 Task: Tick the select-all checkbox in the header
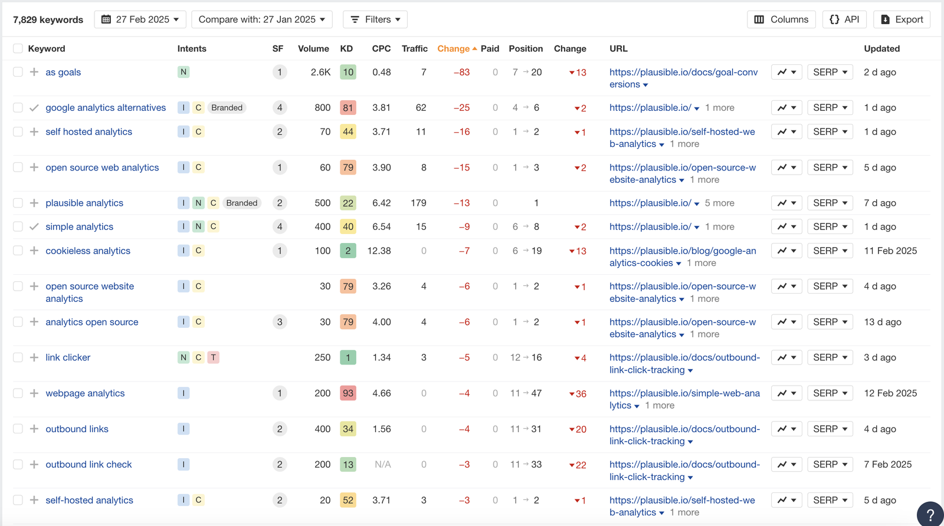[18, 48]
